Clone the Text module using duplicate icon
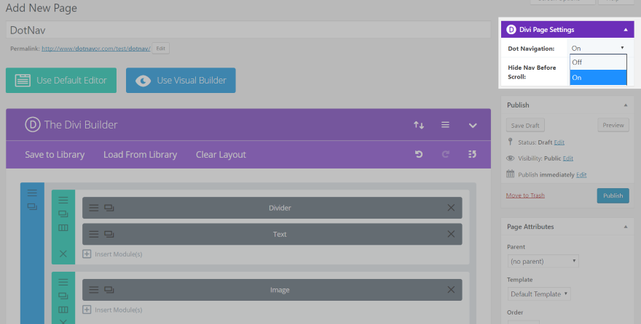Viewport: 641px width, 324px height. pos(109,234)
